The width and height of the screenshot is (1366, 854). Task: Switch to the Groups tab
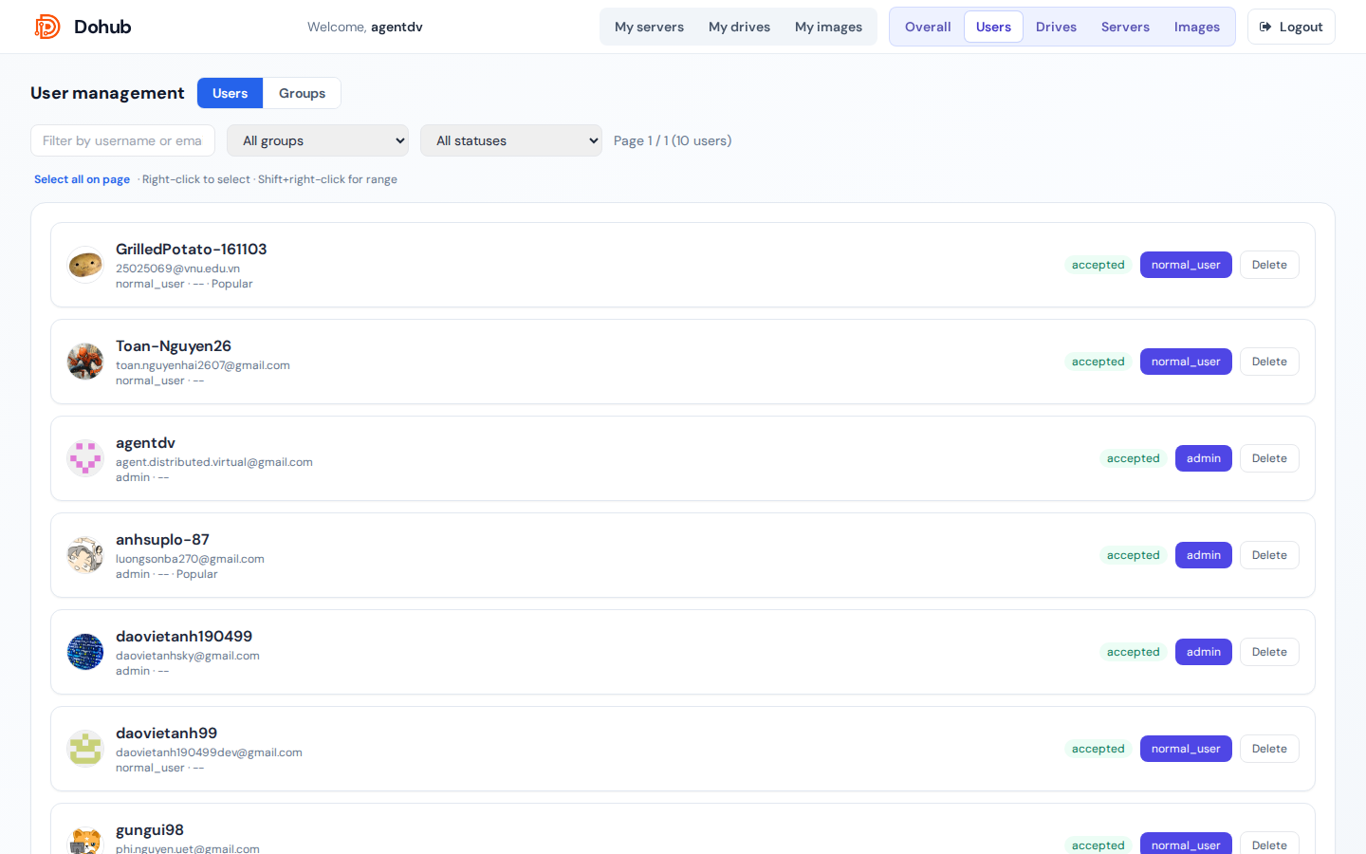click(302, 93)
